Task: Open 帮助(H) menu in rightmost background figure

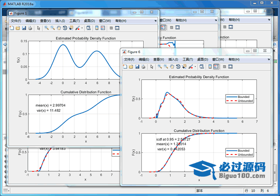Action: click(234, 20)
